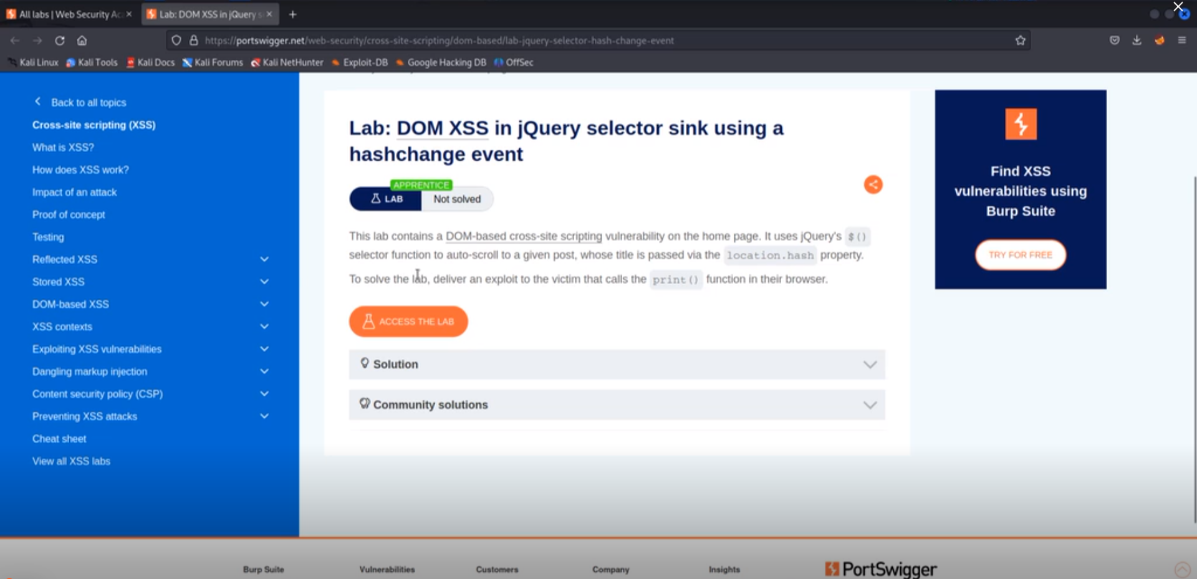Screen dimensions: 1197x579
Task: Expand Reflected XSS sidebar section
Action: tap(264, 259)
